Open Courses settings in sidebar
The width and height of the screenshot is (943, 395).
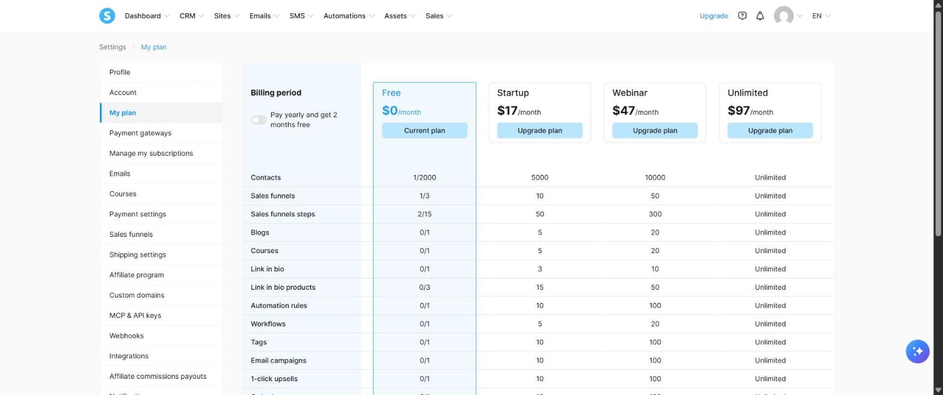click(x=161, y=194)
